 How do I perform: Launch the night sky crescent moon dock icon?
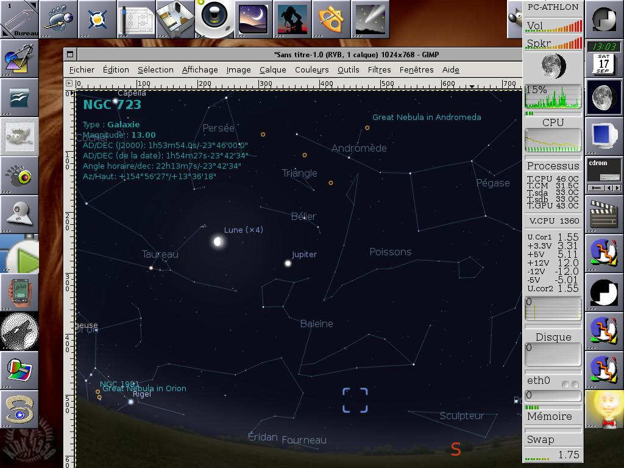click(x=253, y=19)
